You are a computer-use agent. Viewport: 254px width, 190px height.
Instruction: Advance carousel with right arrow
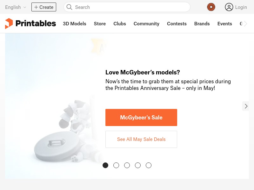(246, 106)
